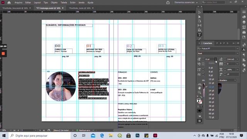Viewport: 247px width, 139px height.
Task: Open the Character Styles panel icon
Action: 244,45
